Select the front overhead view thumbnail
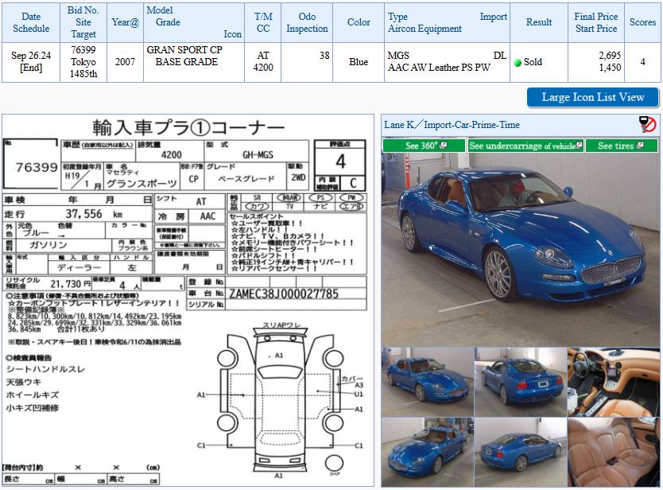 pos(428,453)
